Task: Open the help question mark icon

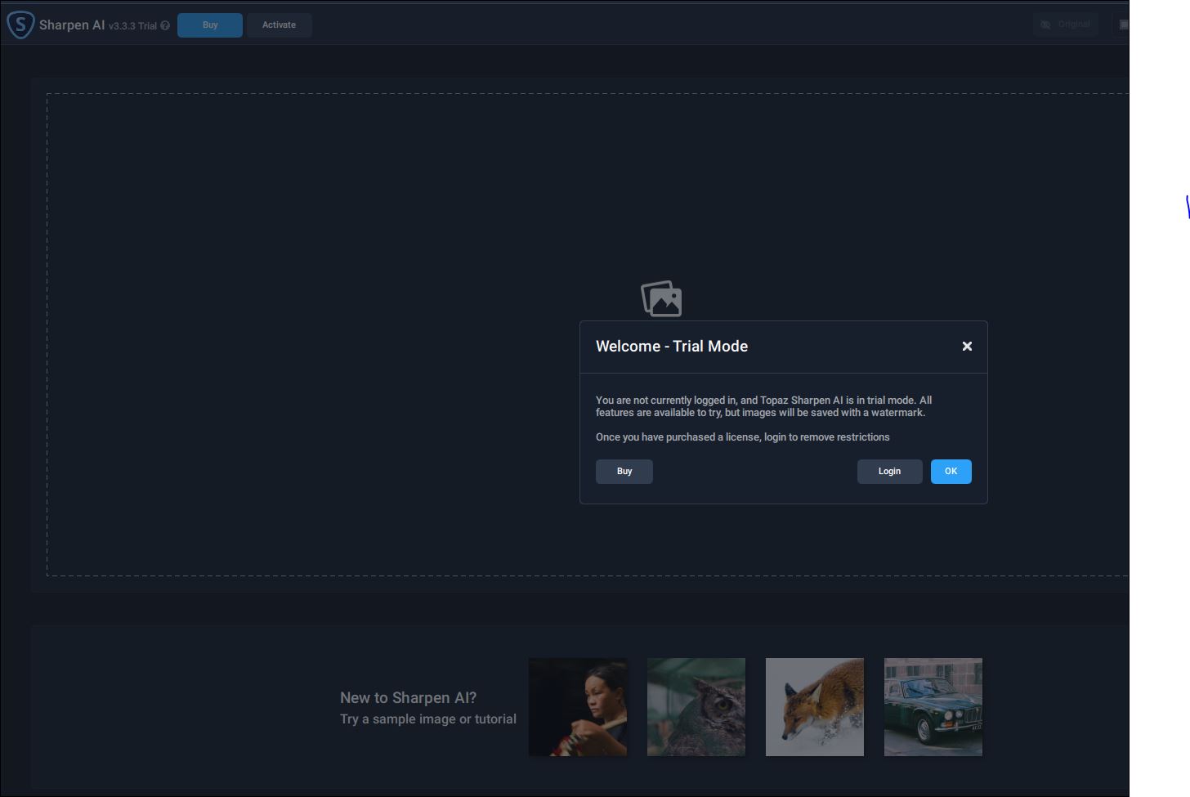Action: point(165,25)
